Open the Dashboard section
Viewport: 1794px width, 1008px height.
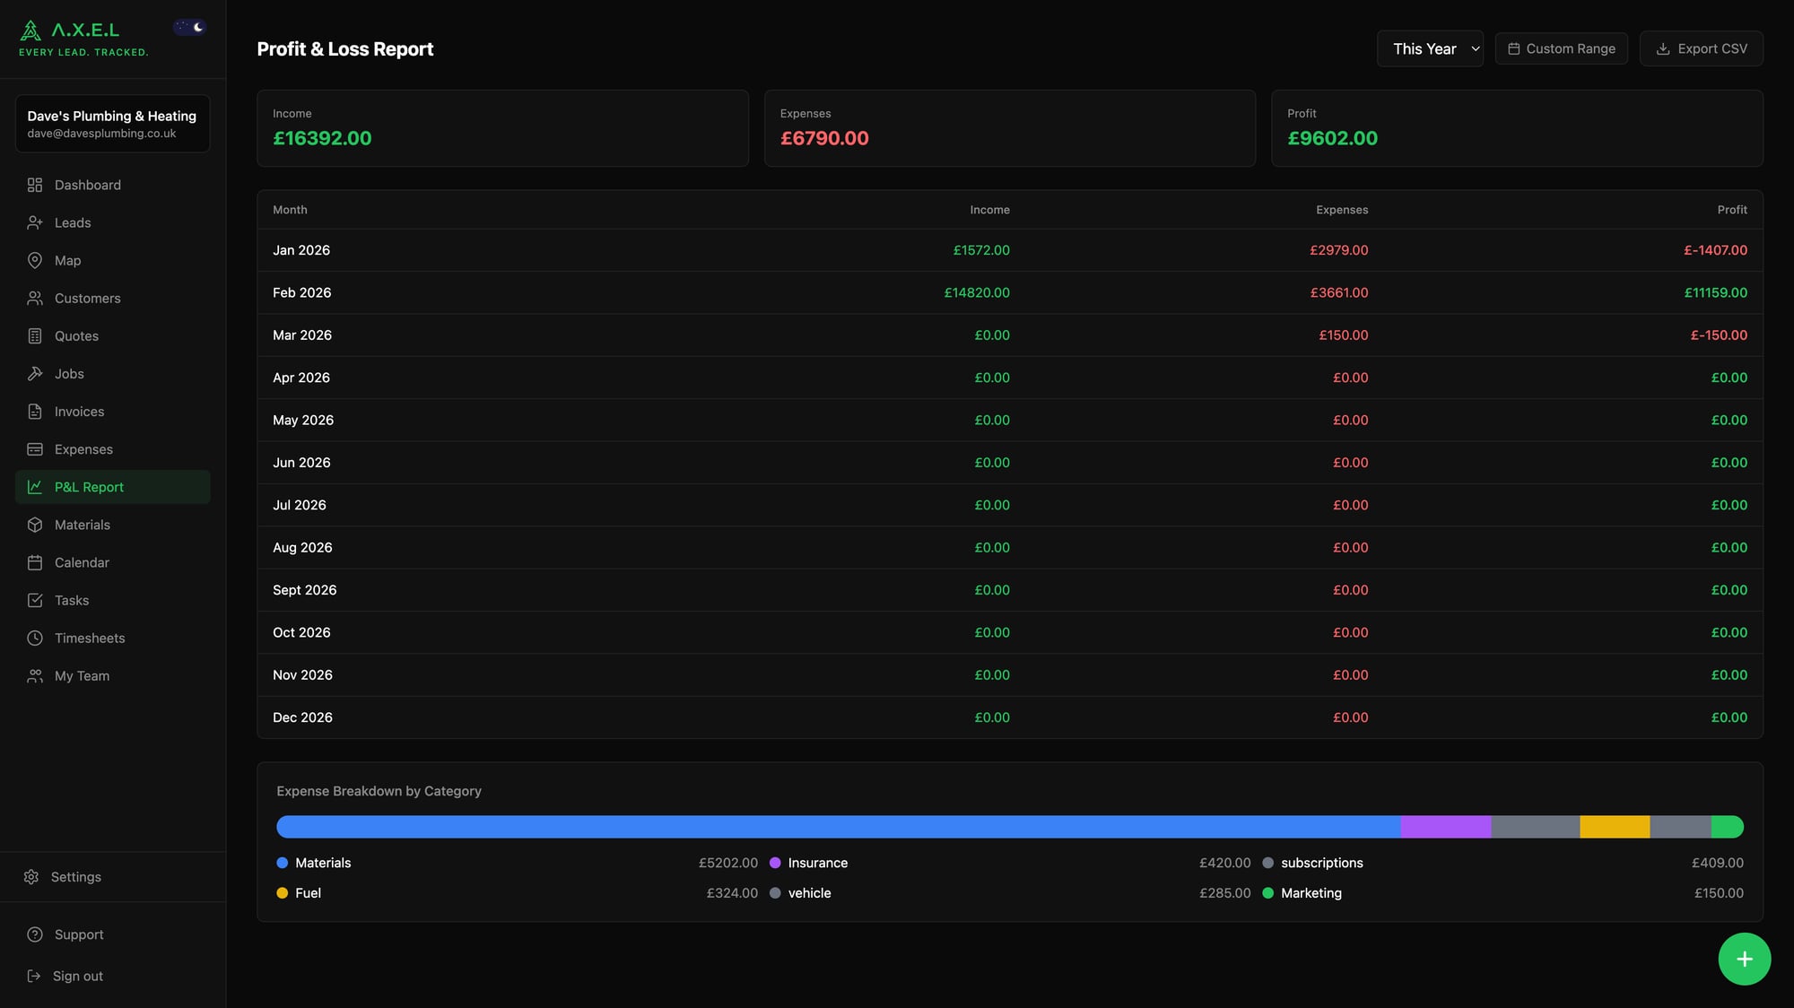87,185
